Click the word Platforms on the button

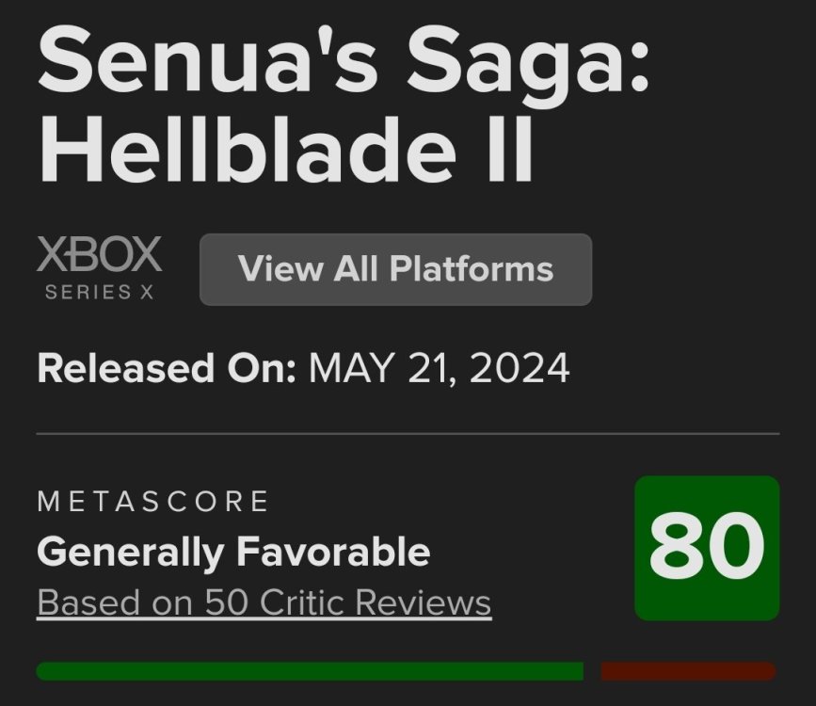472,269
